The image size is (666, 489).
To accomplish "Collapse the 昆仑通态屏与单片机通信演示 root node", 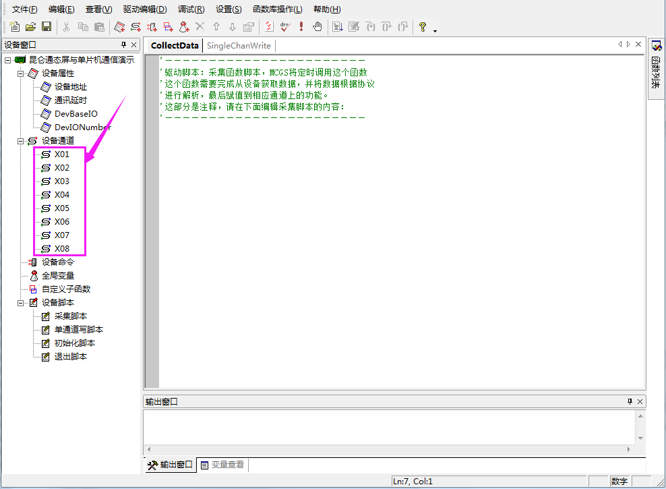I will (7, 60).
